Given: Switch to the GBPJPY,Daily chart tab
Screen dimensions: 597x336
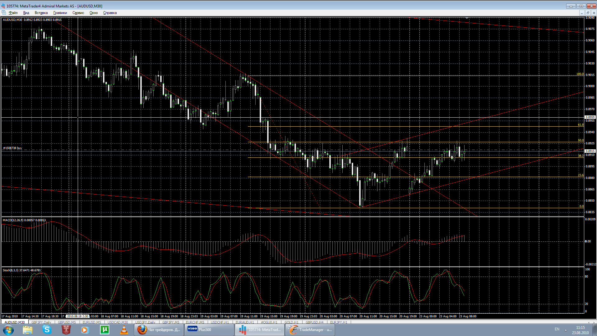Looking at the screenshot, I should [41, 322].
